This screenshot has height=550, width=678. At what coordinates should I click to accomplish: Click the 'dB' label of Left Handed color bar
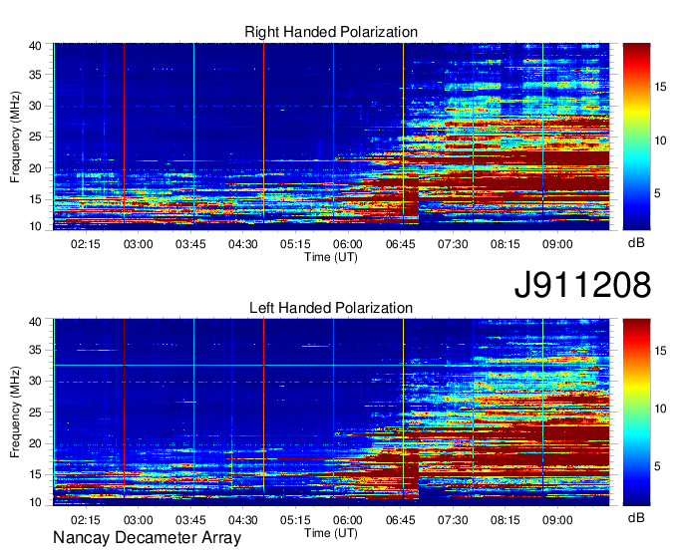pos(636,517)
